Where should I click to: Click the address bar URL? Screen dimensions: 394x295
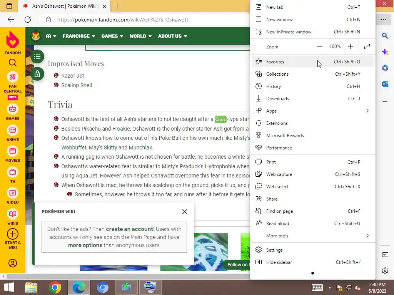[x=123, y=20]
